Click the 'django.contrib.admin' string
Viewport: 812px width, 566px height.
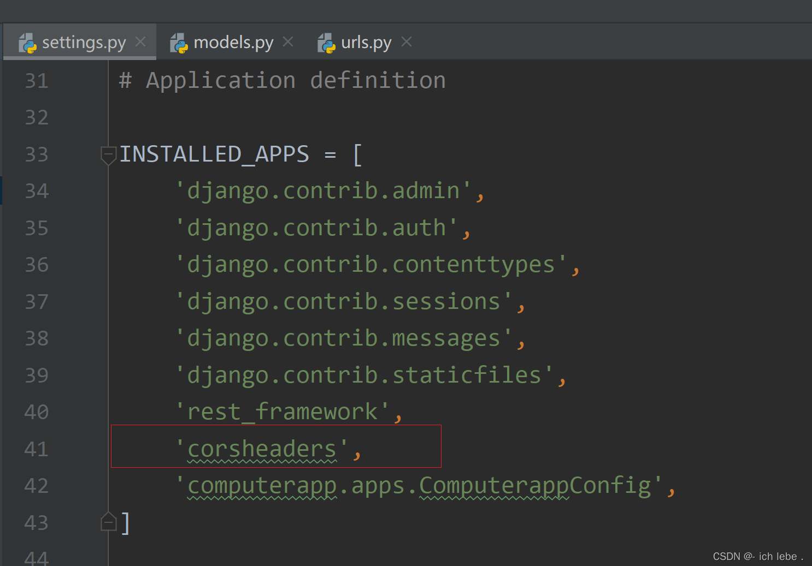pos(323,191)
